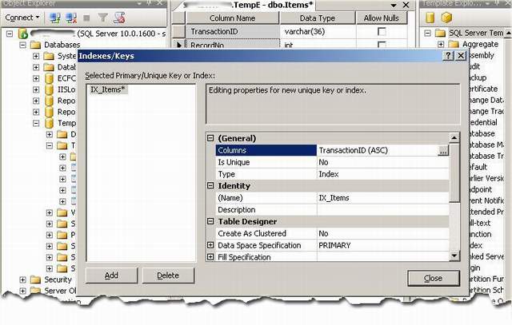Expand Data Space Specification property
This screenshot has width=512, height=325.
coord(210,245)
